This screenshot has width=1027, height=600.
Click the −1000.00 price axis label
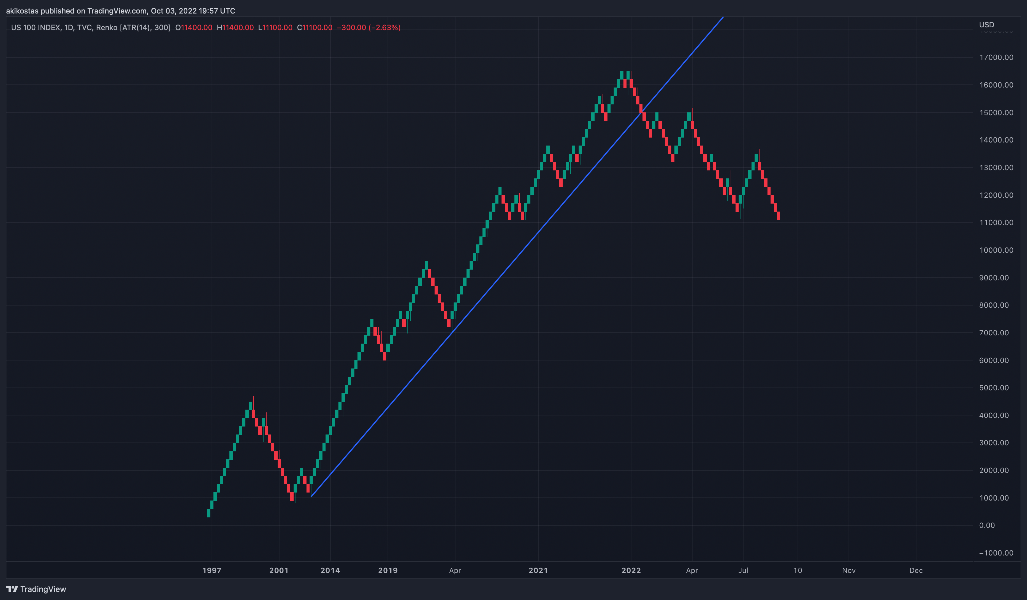pyautogui.click(x=996, y=553)
